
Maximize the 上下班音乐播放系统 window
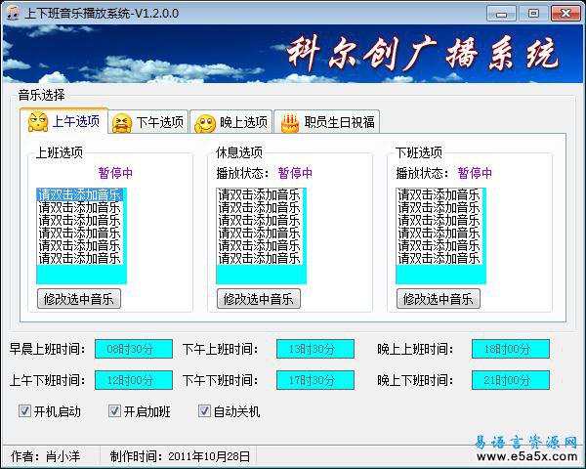533,14
